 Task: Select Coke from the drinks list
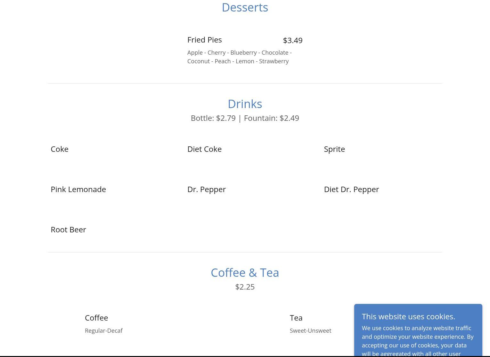60,149
